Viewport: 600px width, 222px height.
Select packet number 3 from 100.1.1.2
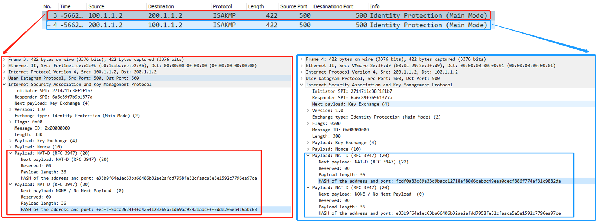pyautogui.click(x=265, y=15)
